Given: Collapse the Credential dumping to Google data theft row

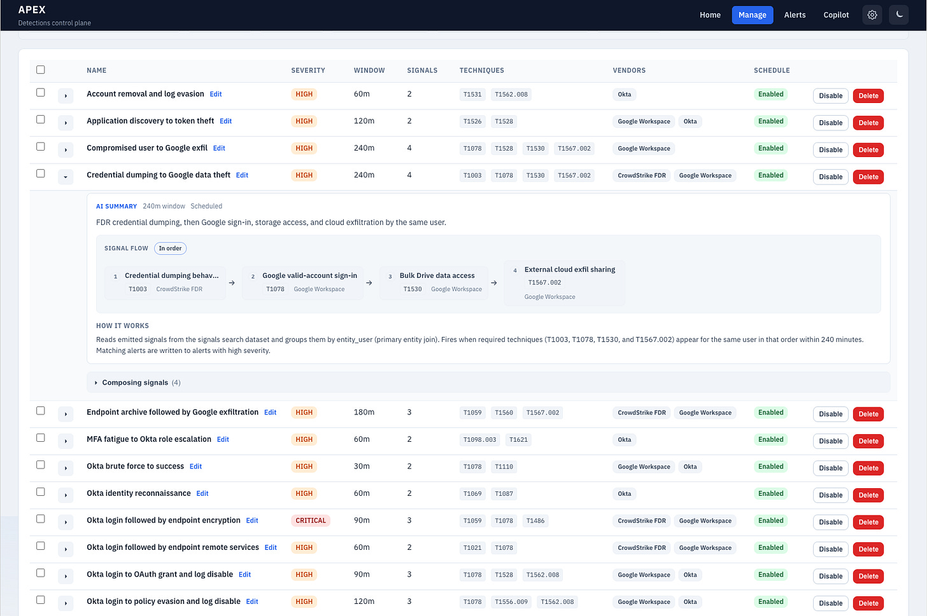Looking at the screenshot, I should coord(66,177).
